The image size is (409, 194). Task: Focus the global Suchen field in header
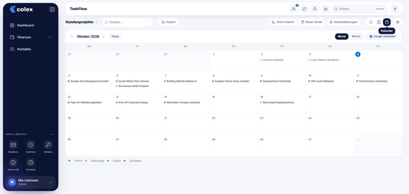coord(359,9)
